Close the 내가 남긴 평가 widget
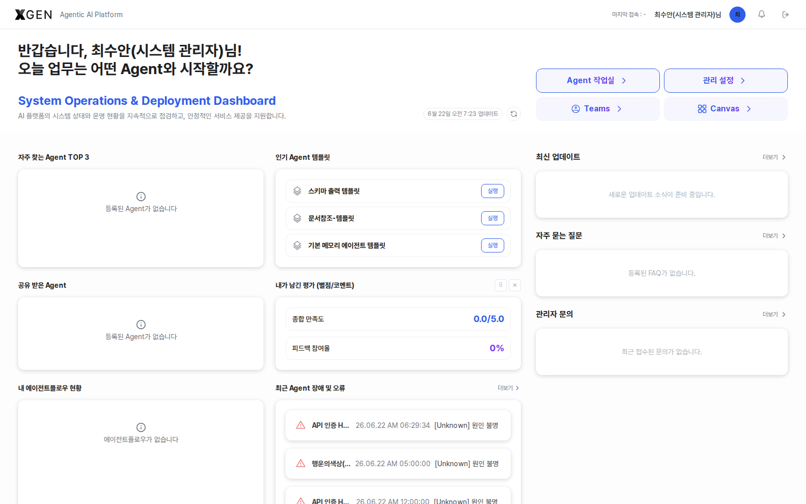Image resolution: width=806 pixels, height=504 pixels. pos(515,285)
